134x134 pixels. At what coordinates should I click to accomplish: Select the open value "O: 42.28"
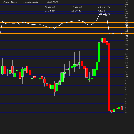pos(50,7)
